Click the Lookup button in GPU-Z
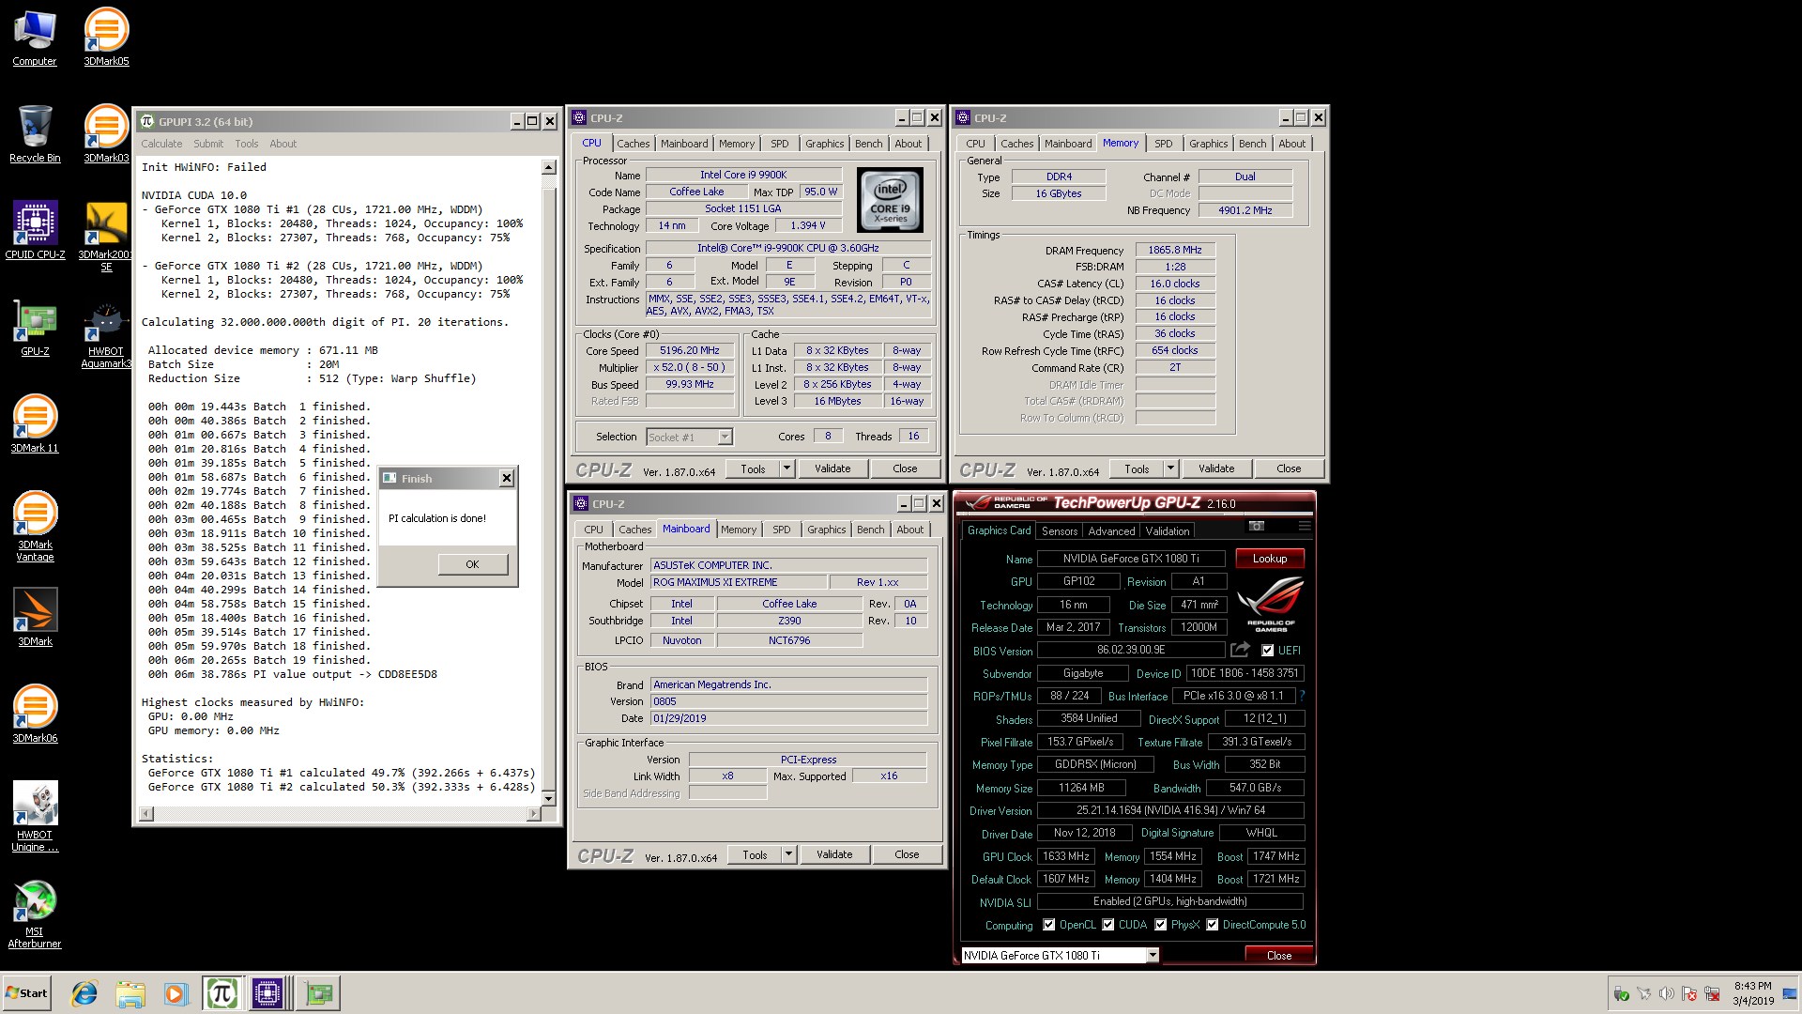The width and height of the screenshot is (1802, 1014). pos(1269,559)
